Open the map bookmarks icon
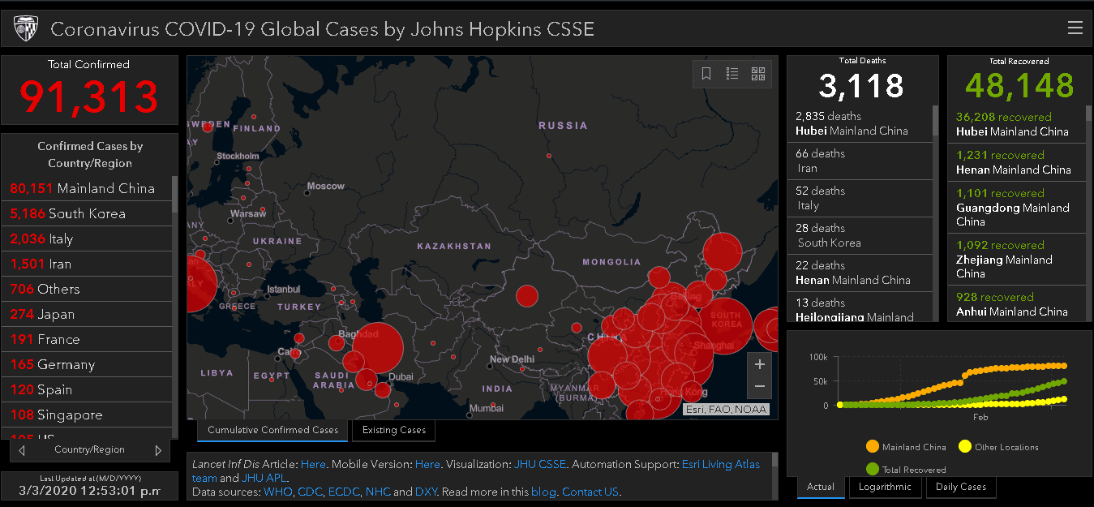This screenshot has width=1094, height=507. click(x=706, y=74)
